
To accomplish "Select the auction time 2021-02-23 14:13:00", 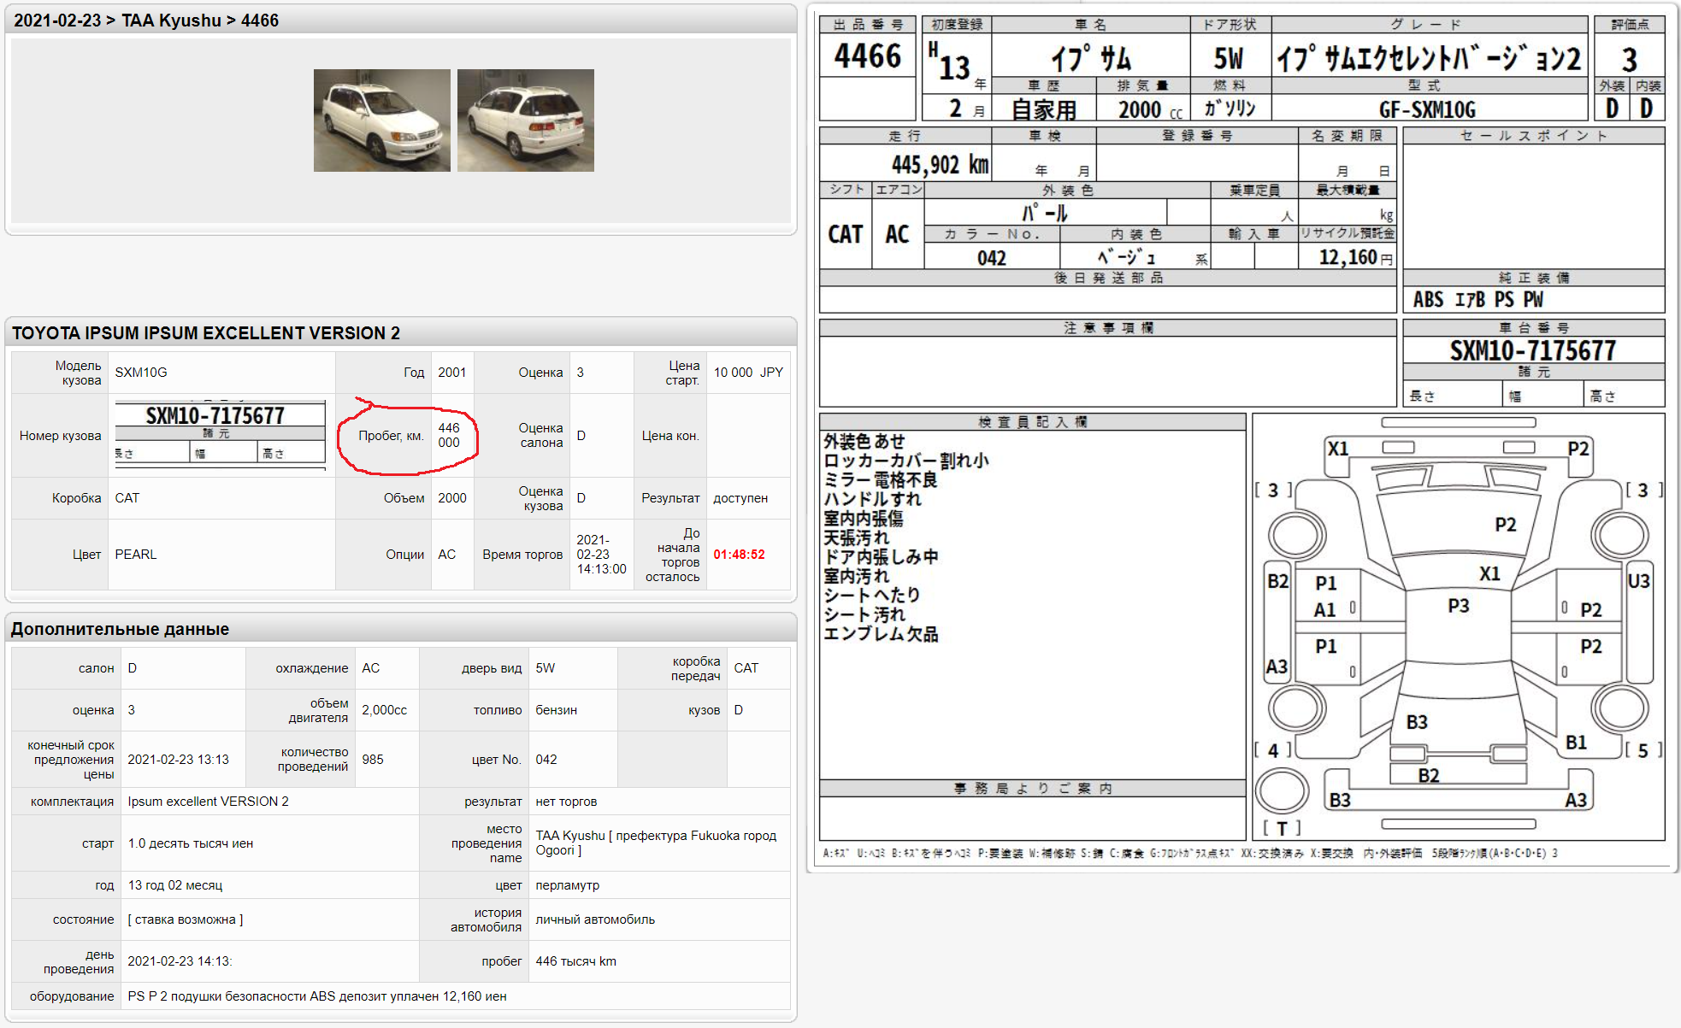I will [602, 555].
